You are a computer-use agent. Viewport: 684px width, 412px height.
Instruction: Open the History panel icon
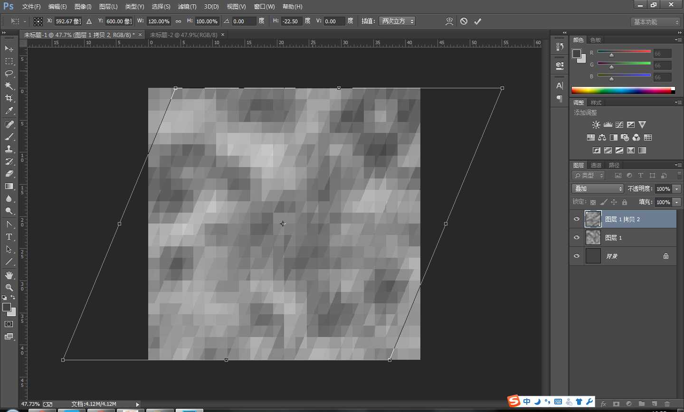coord(560,47)
